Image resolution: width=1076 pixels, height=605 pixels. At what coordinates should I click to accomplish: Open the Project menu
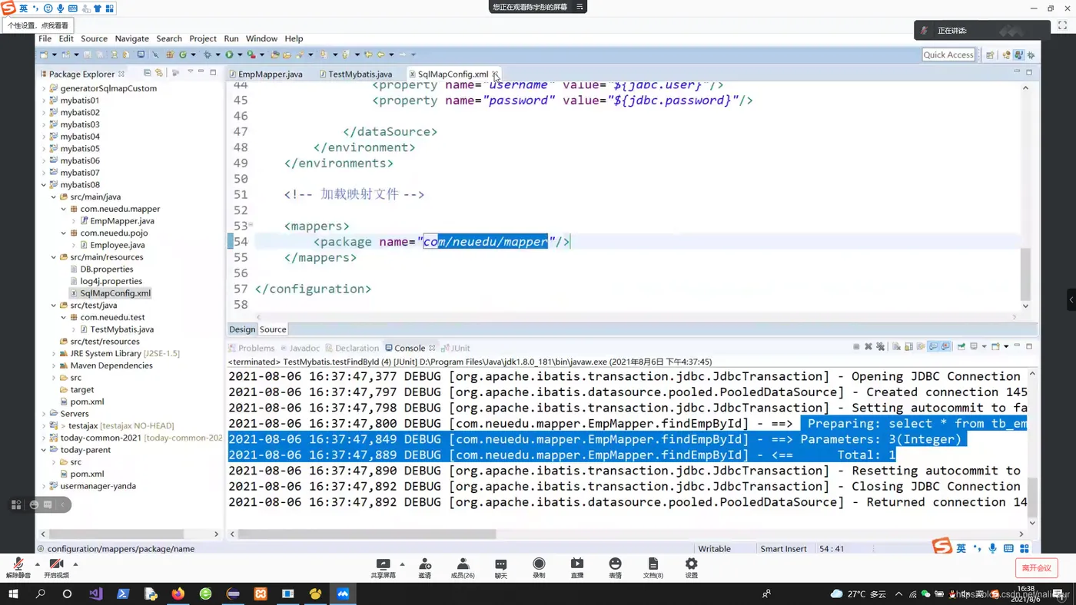click(x=203, y=38)
